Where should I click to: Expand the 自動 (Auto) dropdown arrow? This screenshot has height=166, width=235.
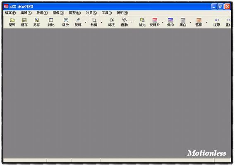tap(132, 22)
